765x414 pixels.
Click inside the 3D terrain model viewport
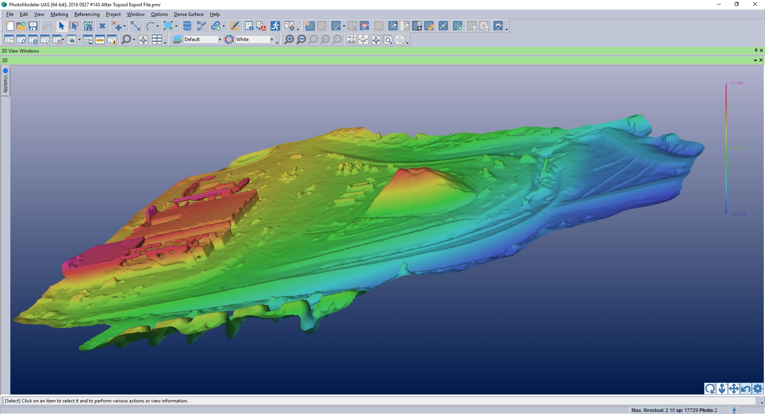point(359,219)
